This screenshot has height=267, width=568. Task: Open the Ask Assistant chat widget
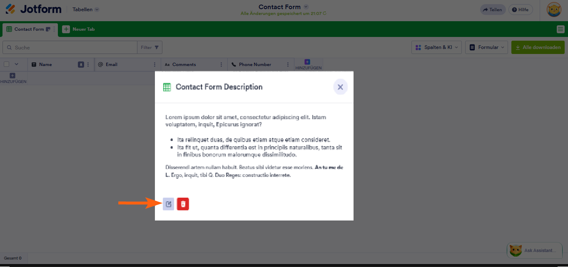[x=535, y=250]
